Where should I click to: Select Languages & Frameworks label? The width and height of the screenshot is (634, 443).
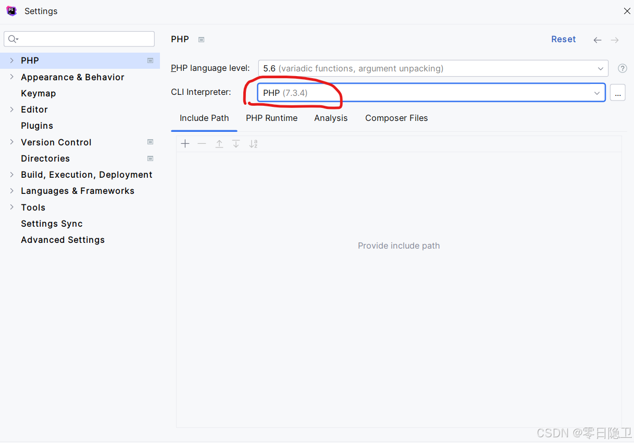[x=78, y=191]
